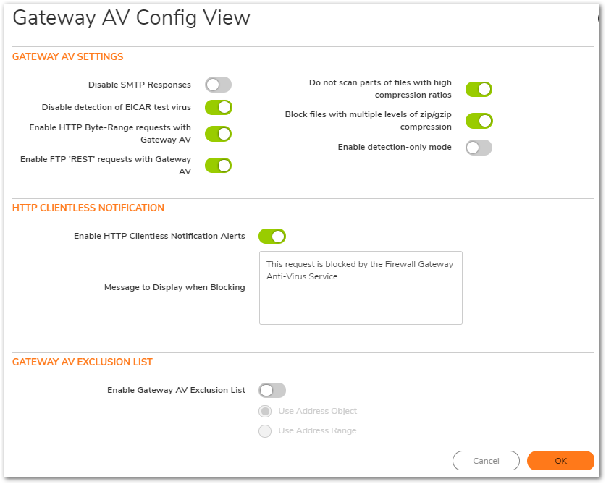
Task: Select the Use Address Range radio button
Action: point(265,430)
